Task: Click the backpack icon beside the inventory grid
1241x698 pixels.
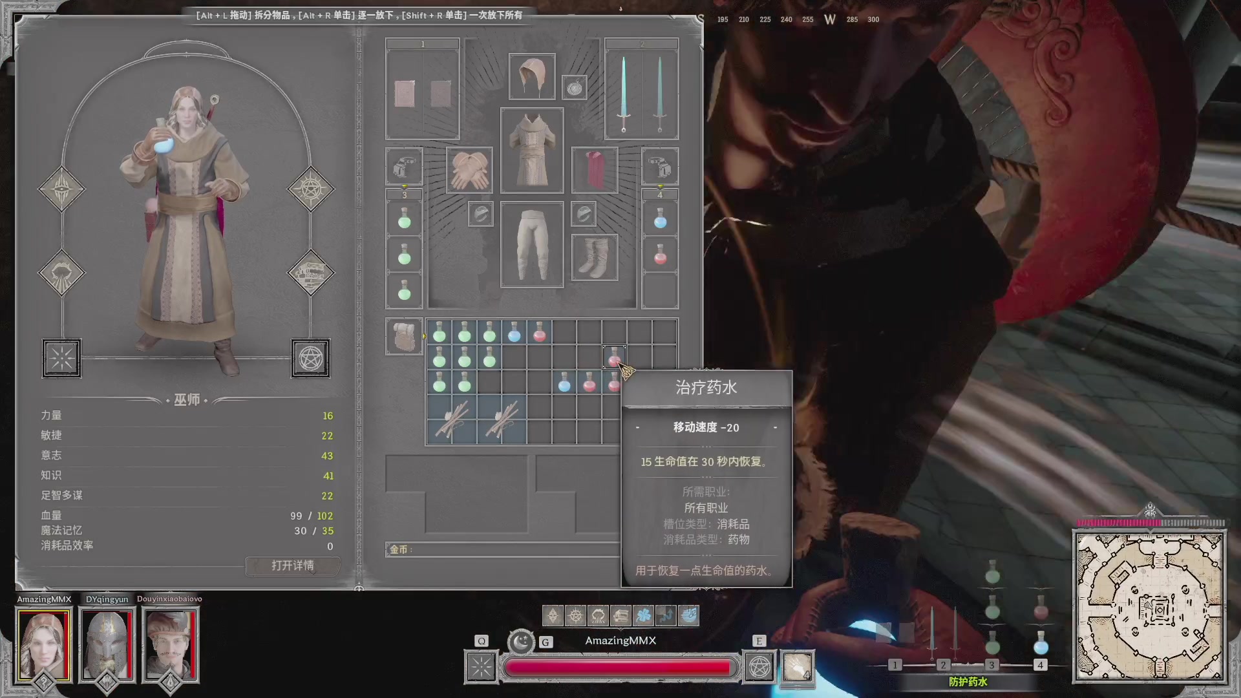Action: point(404,336)
